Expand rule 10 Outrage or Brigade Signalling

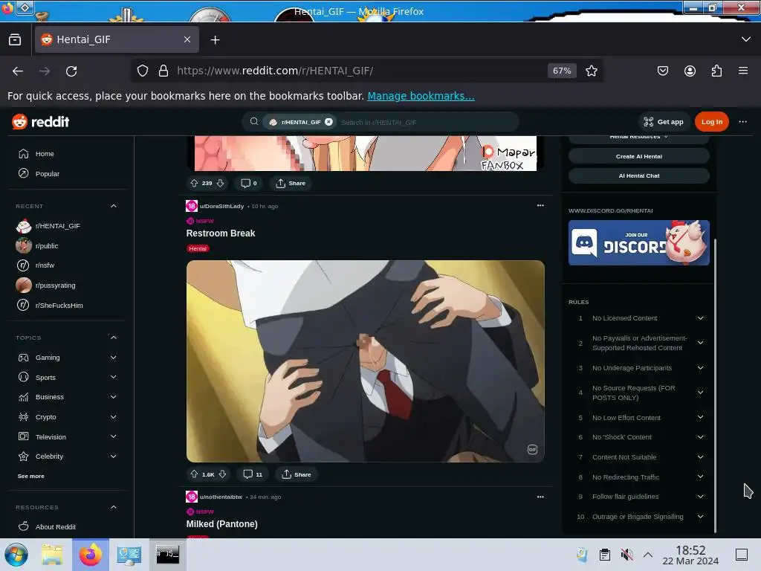(700, 517)
